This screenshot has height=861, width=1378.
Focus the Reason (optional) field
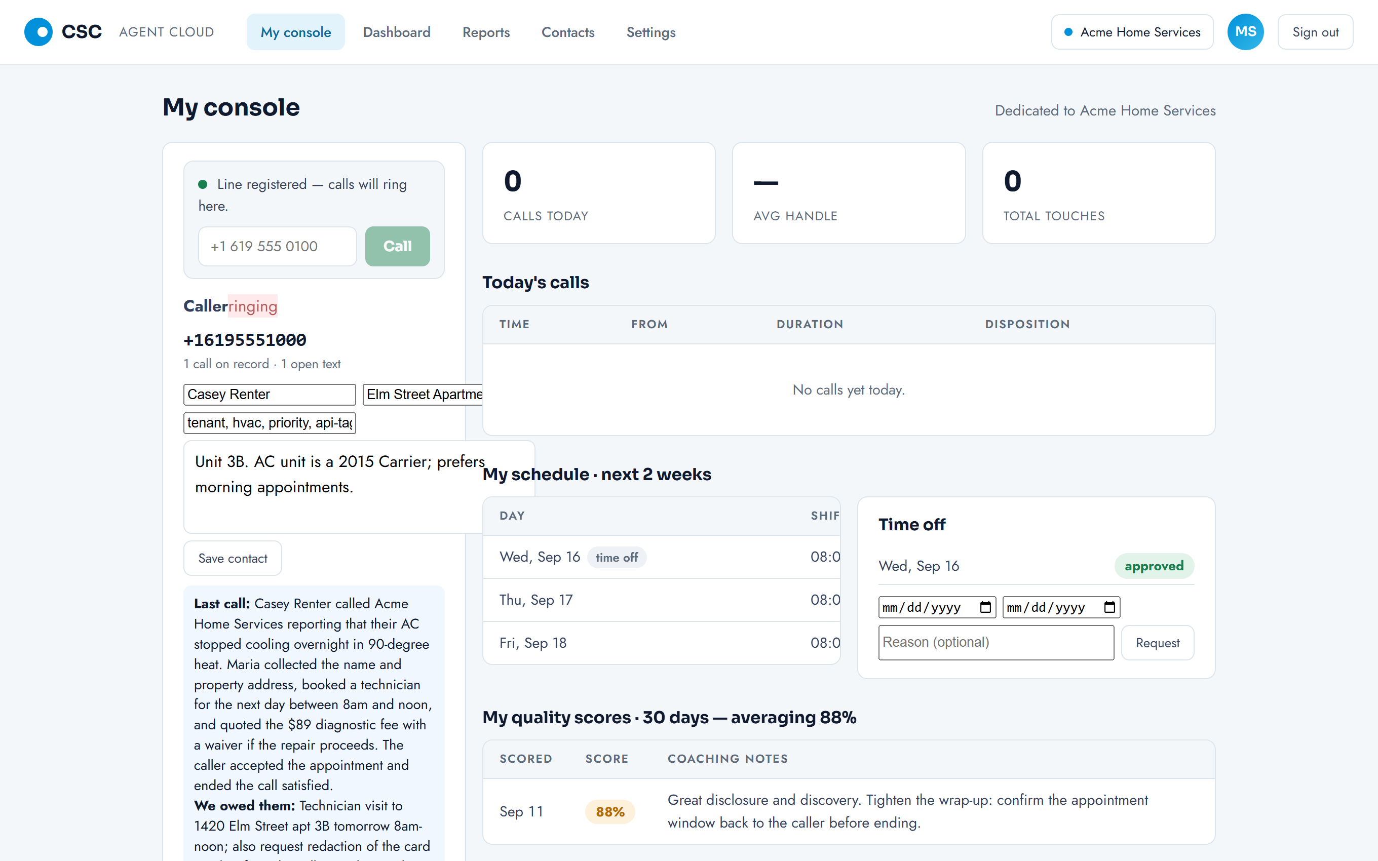pyautogui.click(x=996, y=642)
